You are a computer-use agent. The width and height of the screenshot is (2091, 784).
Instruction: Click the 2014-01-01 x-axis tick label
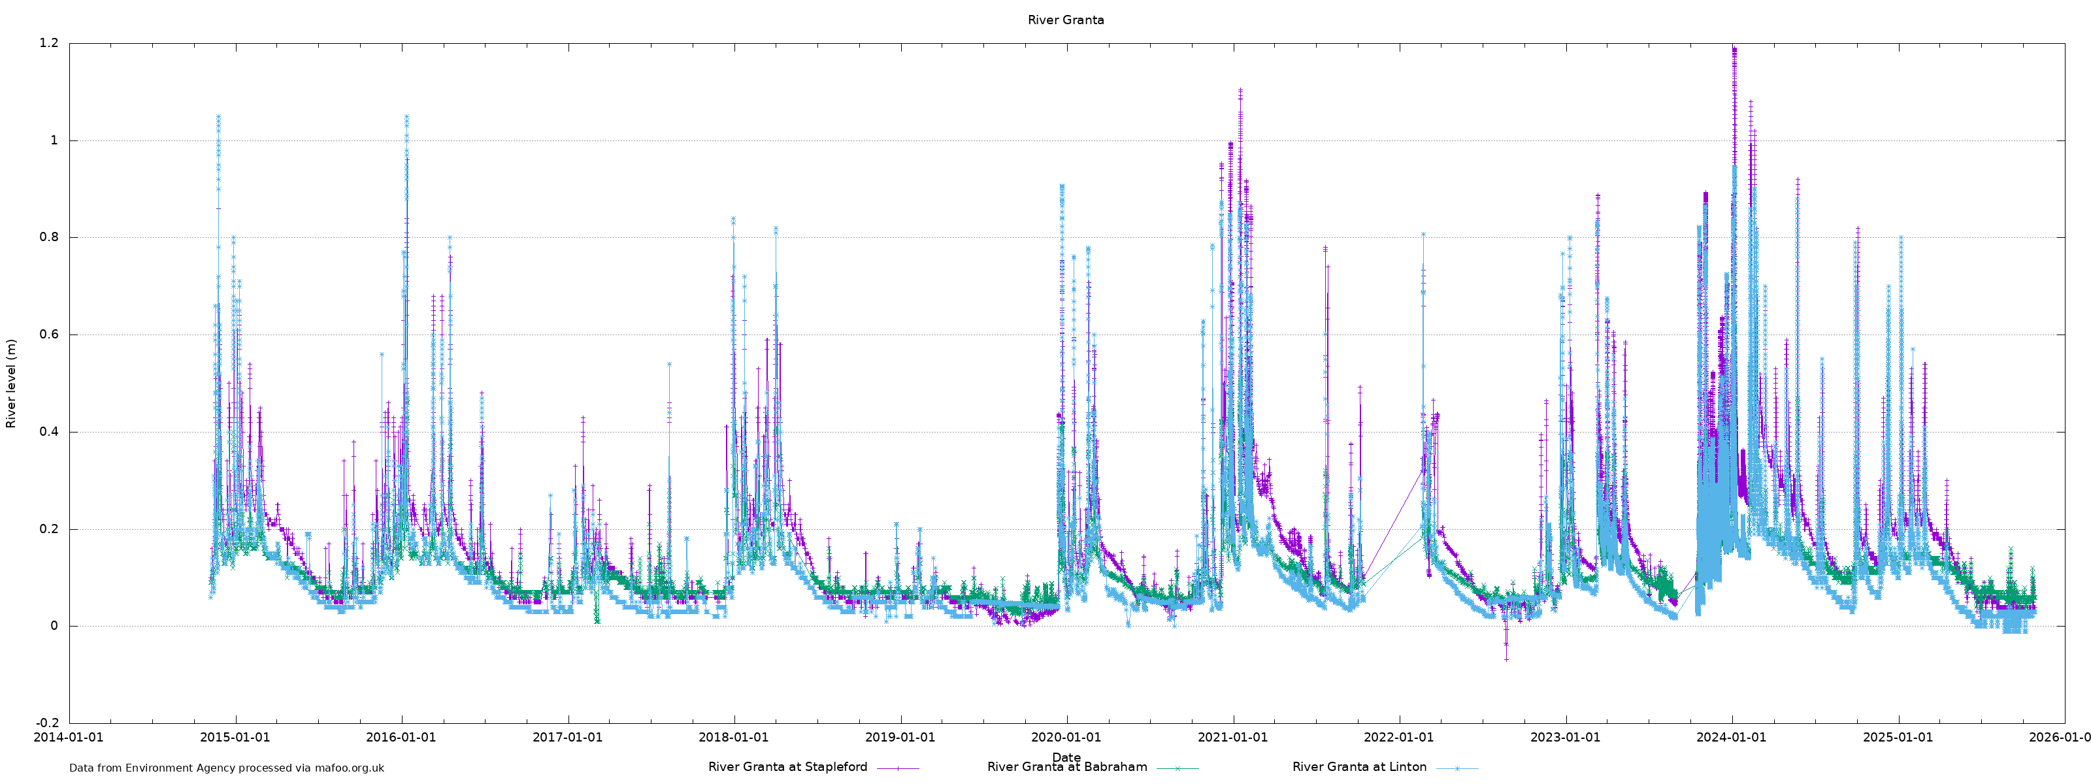(69, 738)
